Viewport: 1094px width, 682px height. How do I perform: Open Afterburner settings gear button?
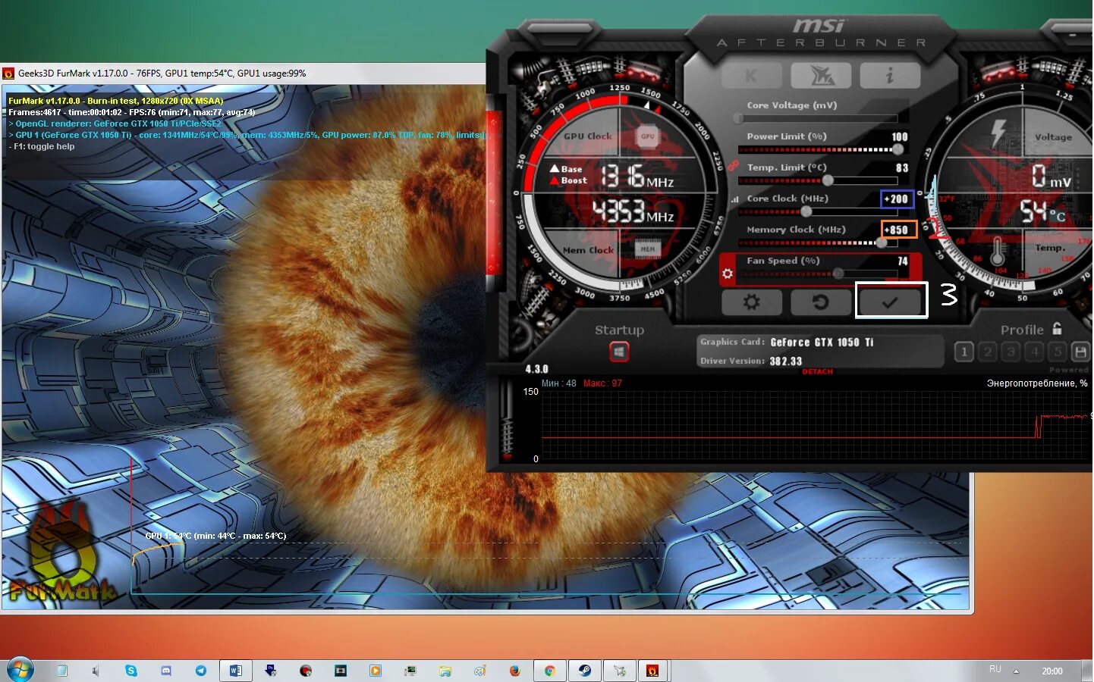pos(752,302)
